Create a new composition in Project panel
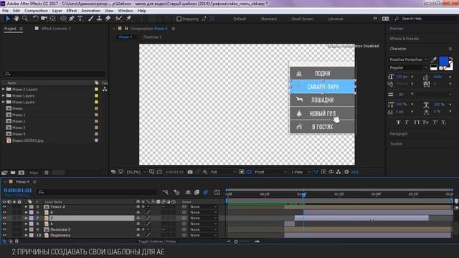The image size is (459, 258). 22,173
